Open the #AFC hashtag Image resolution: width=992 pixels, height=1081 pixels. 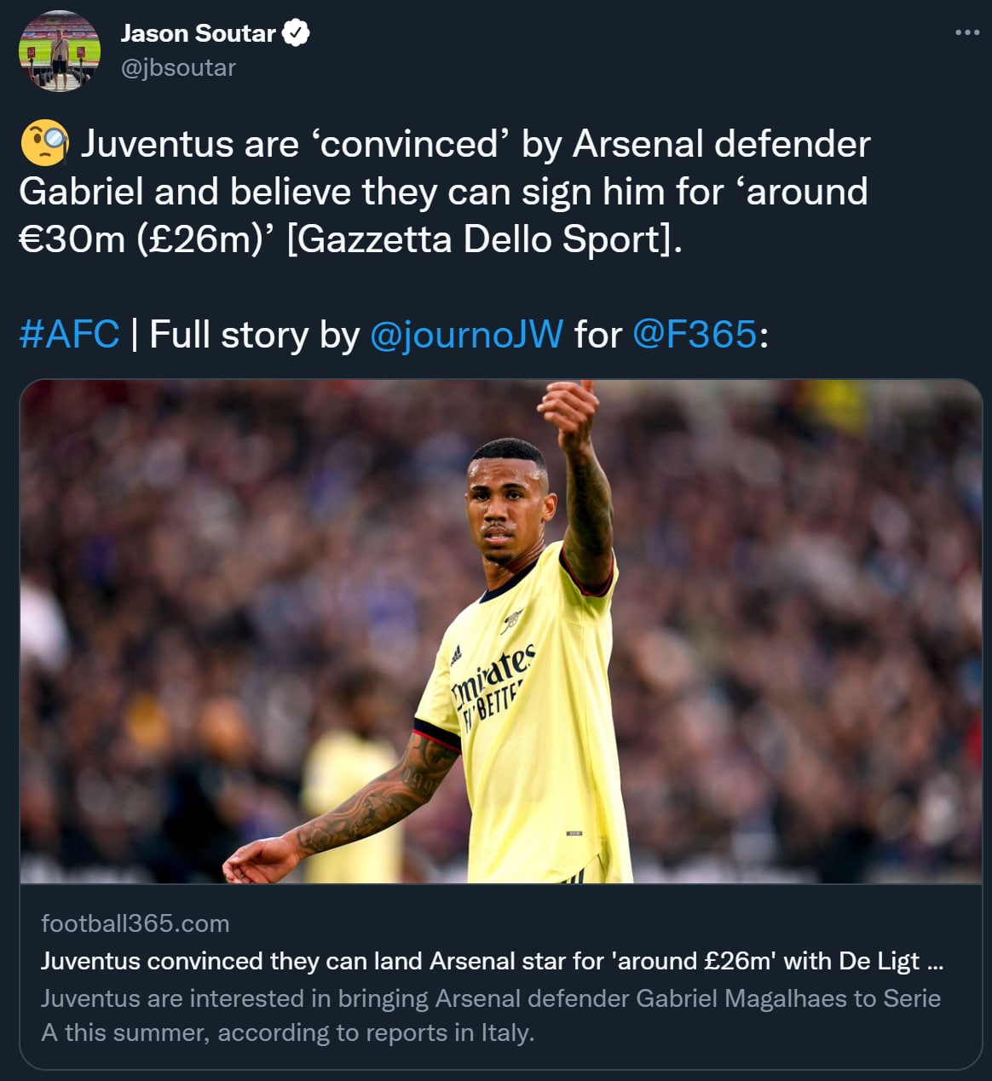coord(69,334)
